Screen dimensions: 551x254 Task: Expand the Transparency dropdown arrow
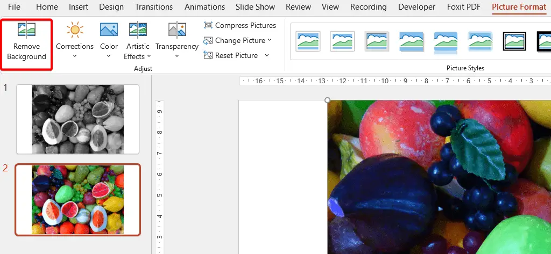[176, 56]
